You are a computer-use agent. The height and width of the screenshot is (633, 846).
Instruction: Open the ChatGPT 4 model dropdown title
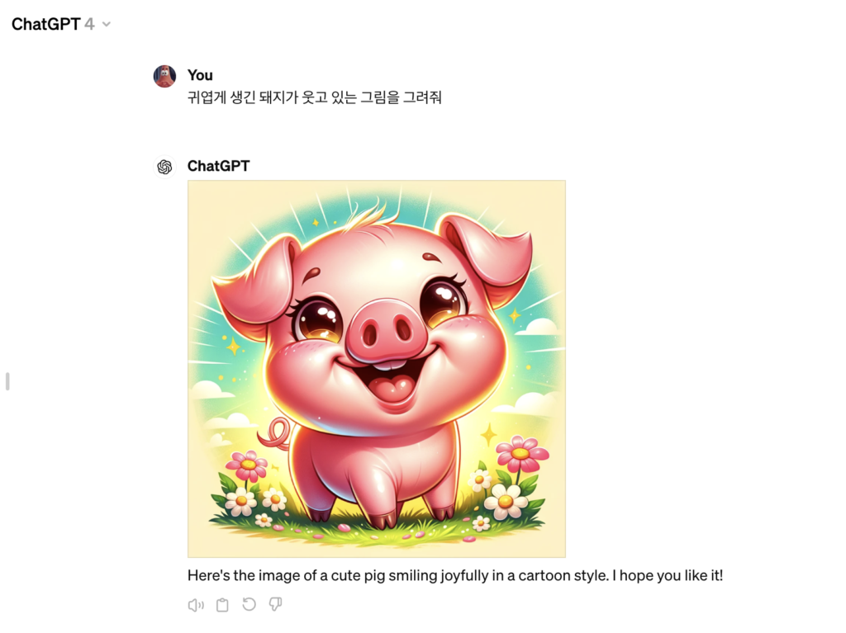pos(61,24)
